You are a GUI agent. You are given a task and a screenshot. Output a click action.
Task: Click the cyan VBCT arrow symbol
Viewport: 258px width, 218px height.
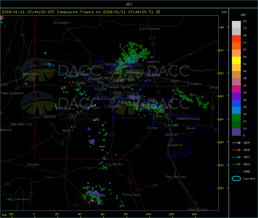[236, 157]
